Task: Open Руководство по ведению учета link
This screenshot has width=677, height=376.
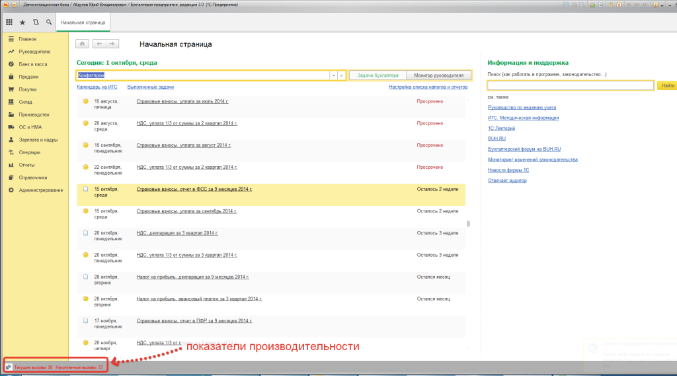Action: (522, 107)
